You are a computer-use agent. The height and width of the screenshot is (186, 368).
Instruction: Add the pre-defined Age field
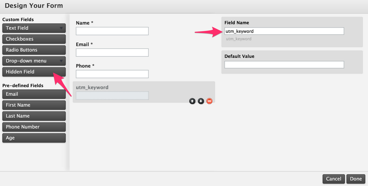[34, 138]
